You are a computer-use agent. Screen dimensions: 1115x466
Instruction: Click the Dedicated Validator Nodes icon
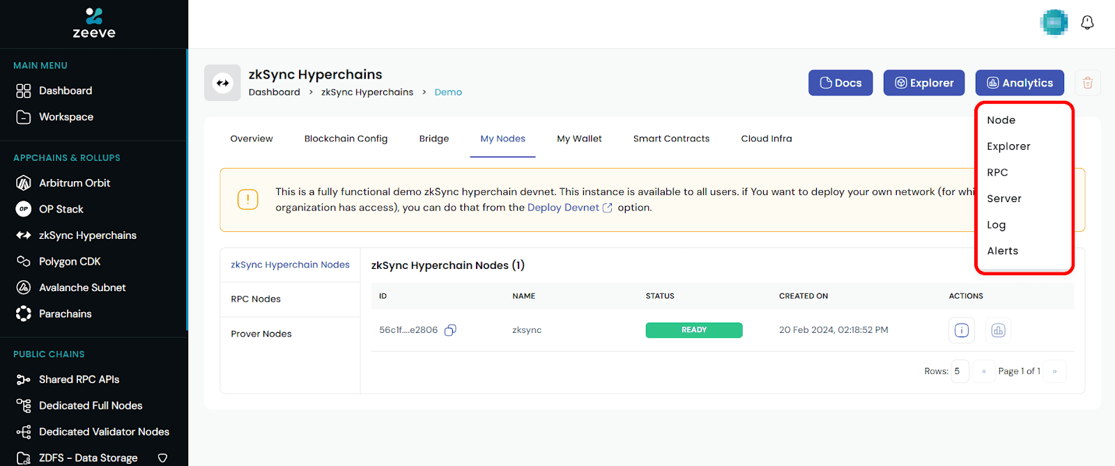pyautogui.click(x=24, y=432)
